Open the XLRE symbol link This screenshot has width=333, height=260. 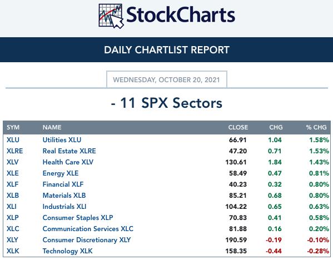[14, 151]
